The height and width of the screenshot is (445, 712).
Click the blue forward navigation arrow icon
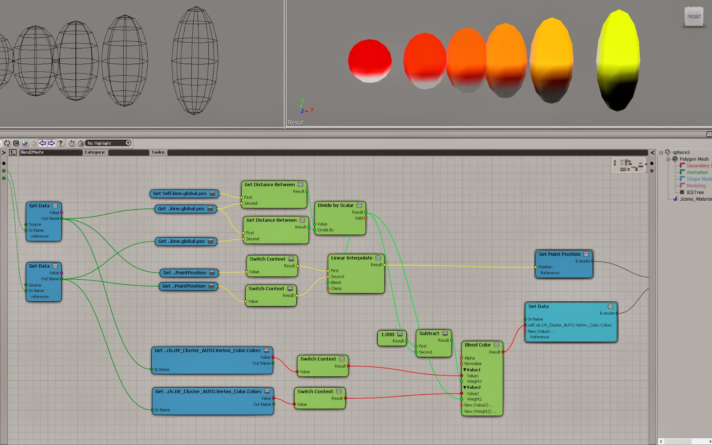[x=51, y=143]
